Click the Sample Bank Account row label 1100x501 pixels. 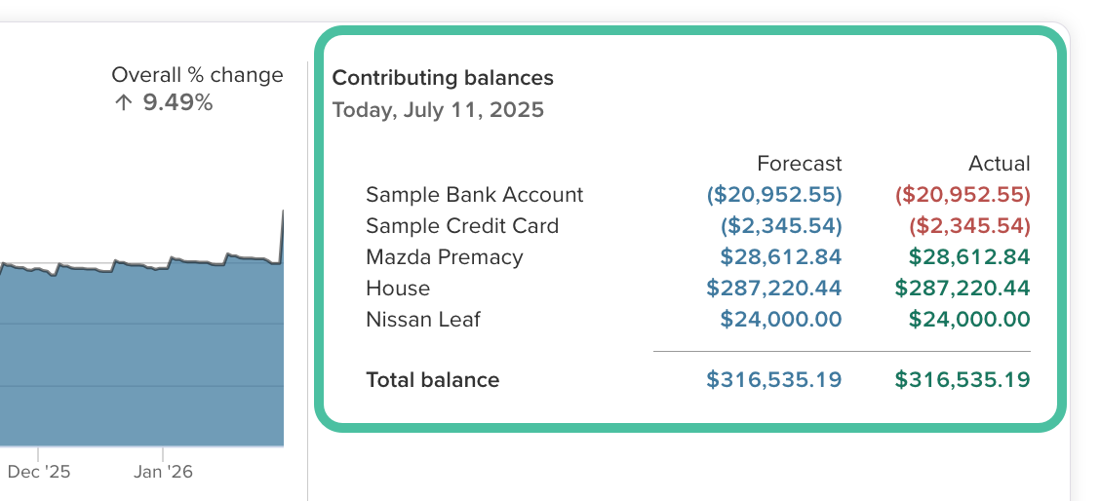[474, 195]
